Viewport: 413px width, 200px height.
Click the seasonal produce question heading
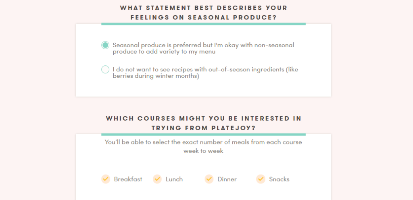click(x=204, y=12)
